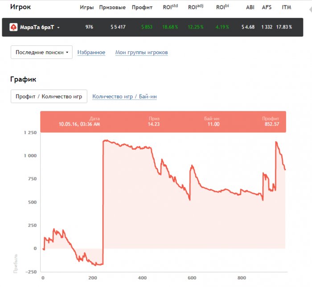Click the ROI std column header
This screenshot has height=287, width=312.
(169, 8)
